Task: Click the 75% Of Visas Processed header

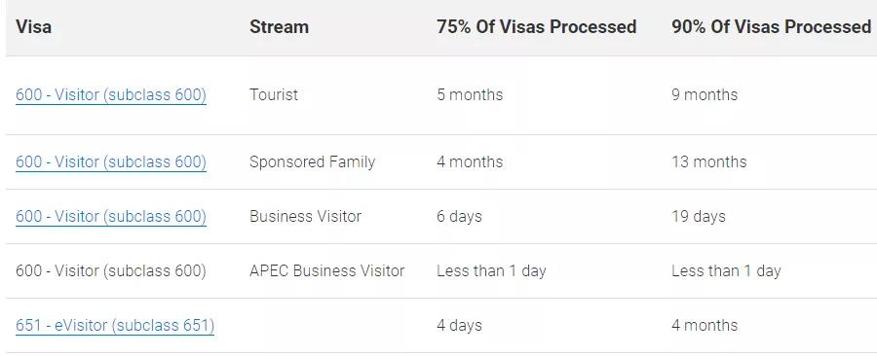Action: 536,27
